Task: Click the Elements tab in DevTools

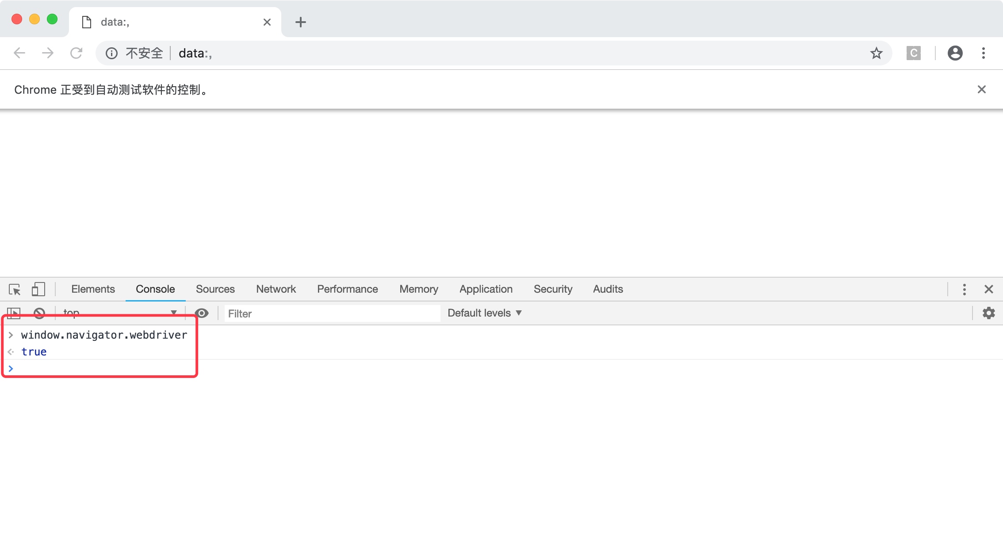Action: [x=93, y=289]
